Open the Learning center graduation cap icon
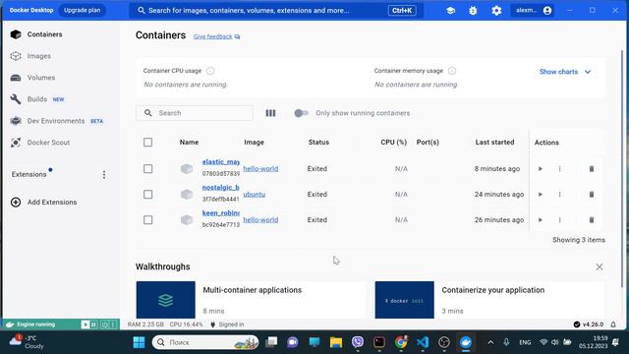This screenshot has width=629, height=354. [450, 11]
